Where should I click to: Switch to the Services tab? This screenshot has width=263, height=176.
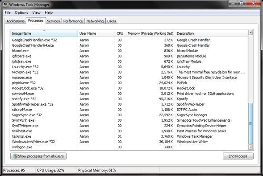(53, 21)
